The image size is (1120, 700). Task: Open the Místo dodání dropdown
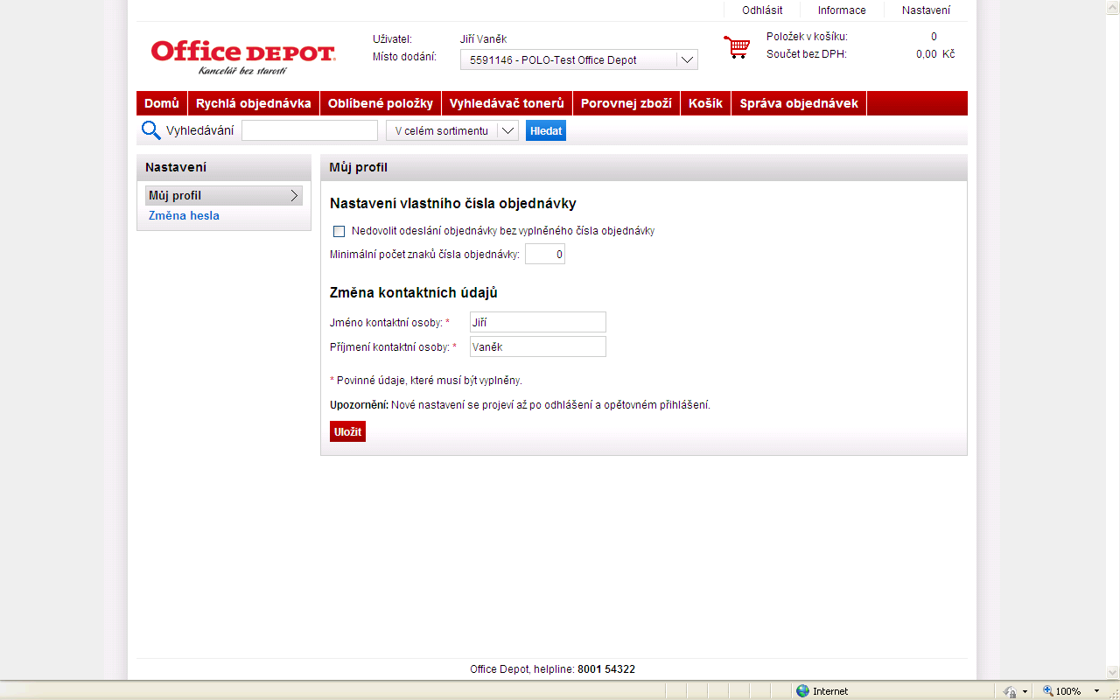tap(579, 59)
